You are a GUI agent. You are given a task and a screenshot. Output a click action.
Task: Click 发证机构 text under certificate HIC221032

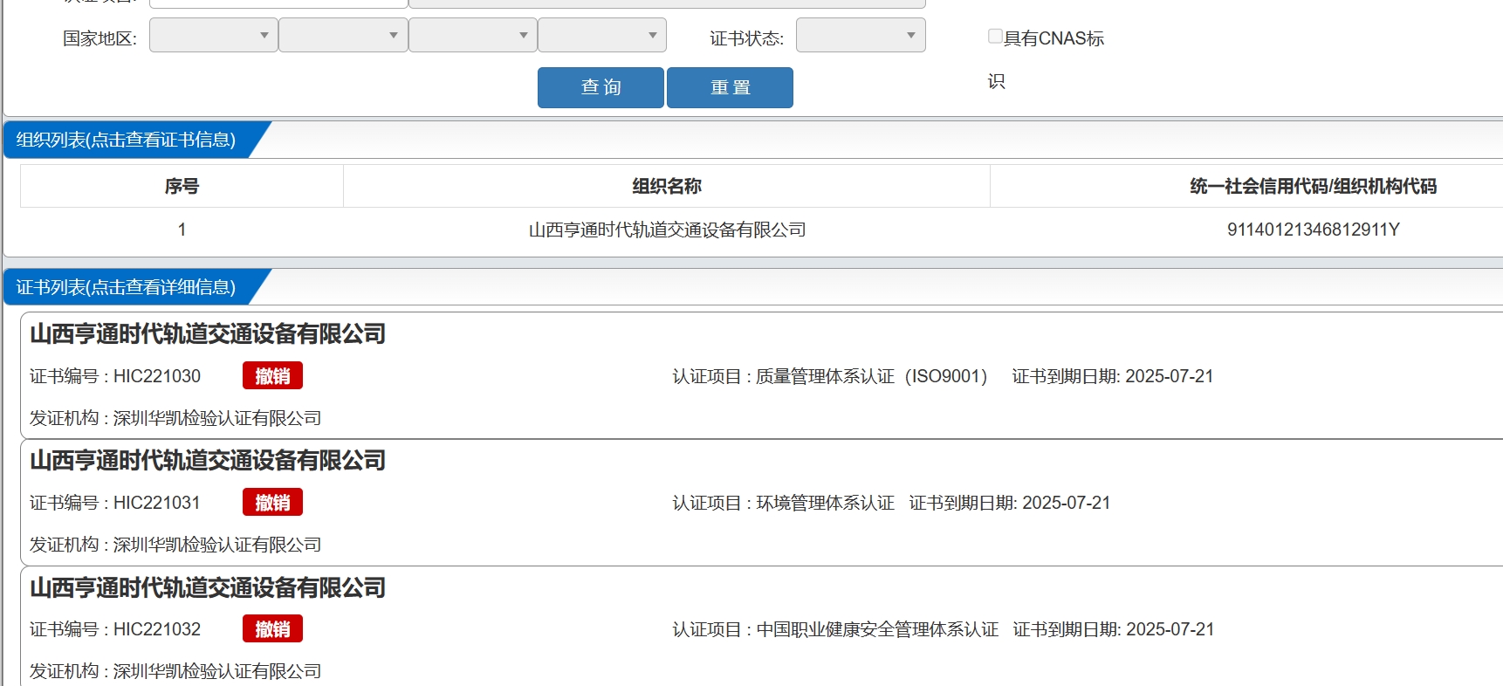[175, 671]
